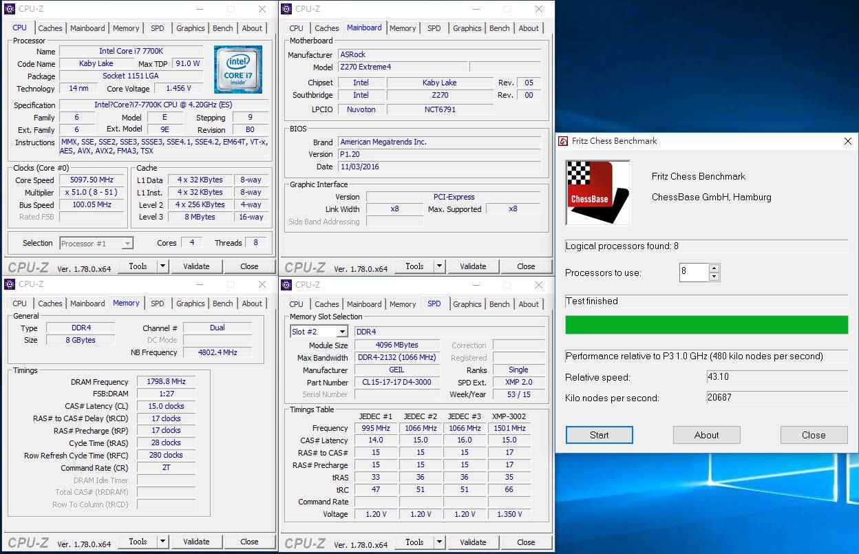
Task: Open the Processor #1 selection dropdown
Action: click(x=127, y=243)
